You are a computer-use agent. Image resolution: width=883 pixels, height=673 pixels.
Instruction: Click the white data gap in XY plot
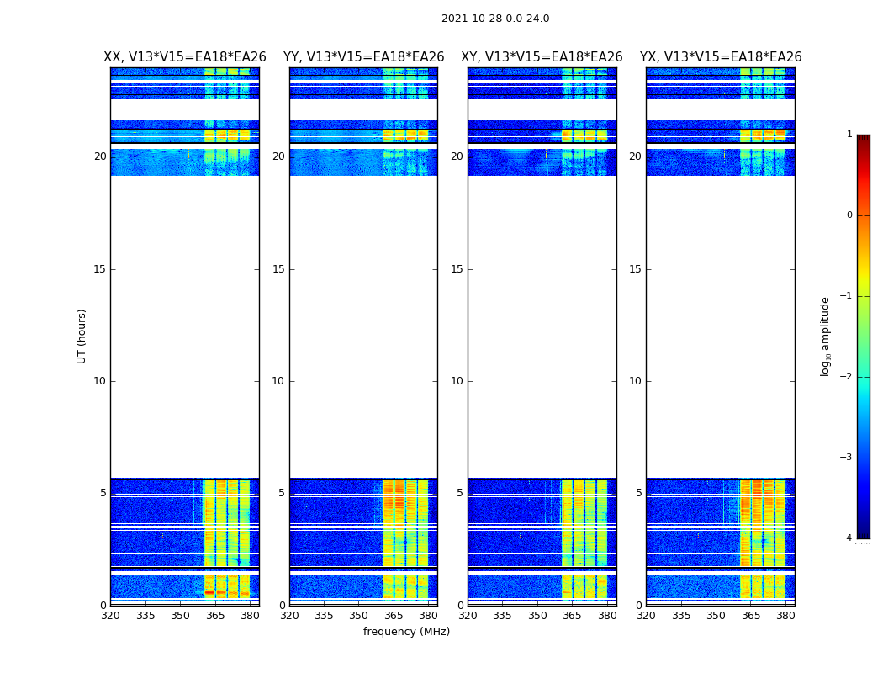point(542,326)
